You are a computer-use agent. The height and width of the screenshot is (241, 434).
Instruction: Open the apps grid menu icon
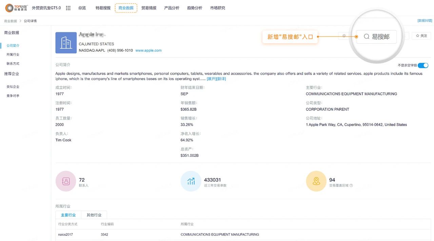coord(68,8)
